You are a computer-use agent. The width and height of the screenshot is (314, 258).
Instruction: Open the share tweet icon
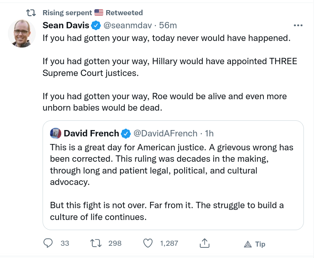[x=204, y=243]
